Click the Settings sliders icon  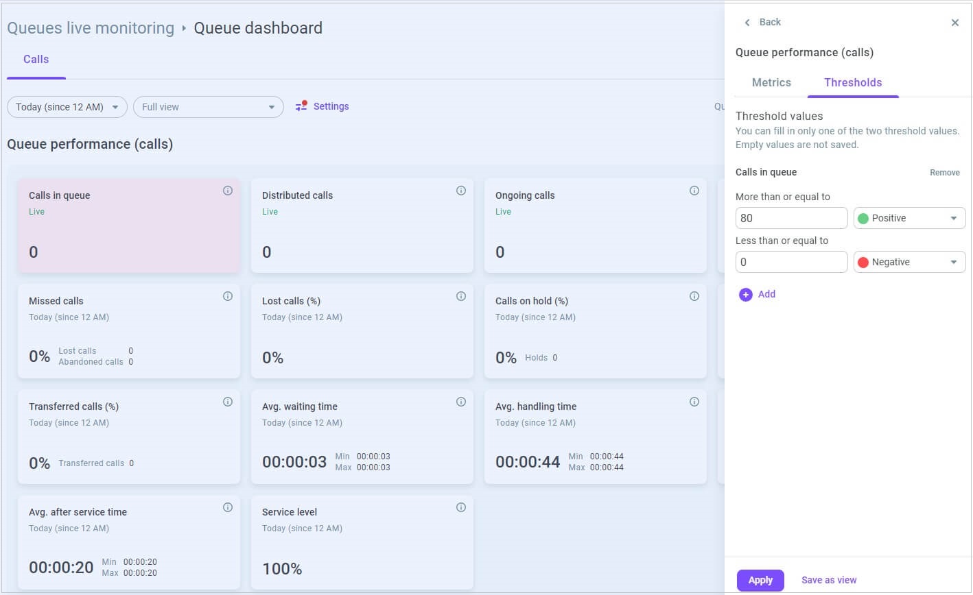tap(301, 106)
